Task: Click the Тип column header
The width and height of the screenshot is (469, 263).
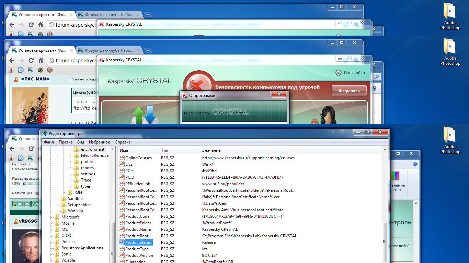Action: [179, 150]
